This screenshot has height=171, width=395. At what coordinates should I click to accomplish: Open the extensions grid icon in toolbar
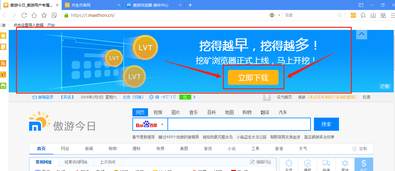pos(383,15)
